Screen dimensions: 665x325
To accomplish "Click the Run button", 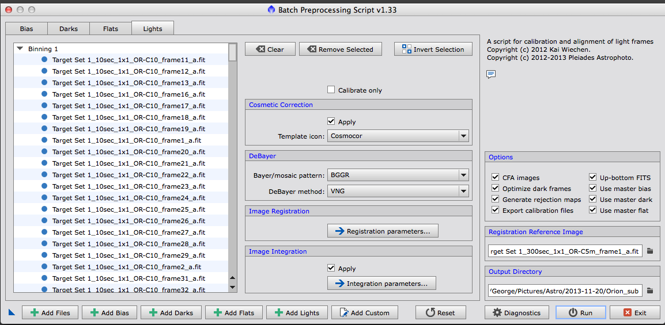I will 580,312.
